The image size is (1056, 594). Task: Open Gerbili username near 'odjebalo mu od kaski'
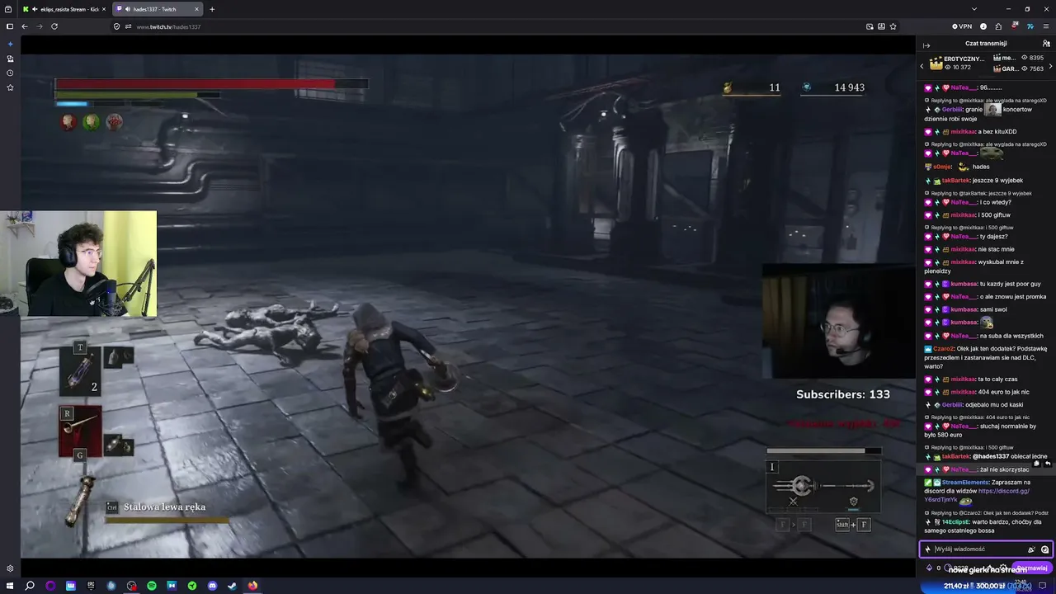(952, 405)
